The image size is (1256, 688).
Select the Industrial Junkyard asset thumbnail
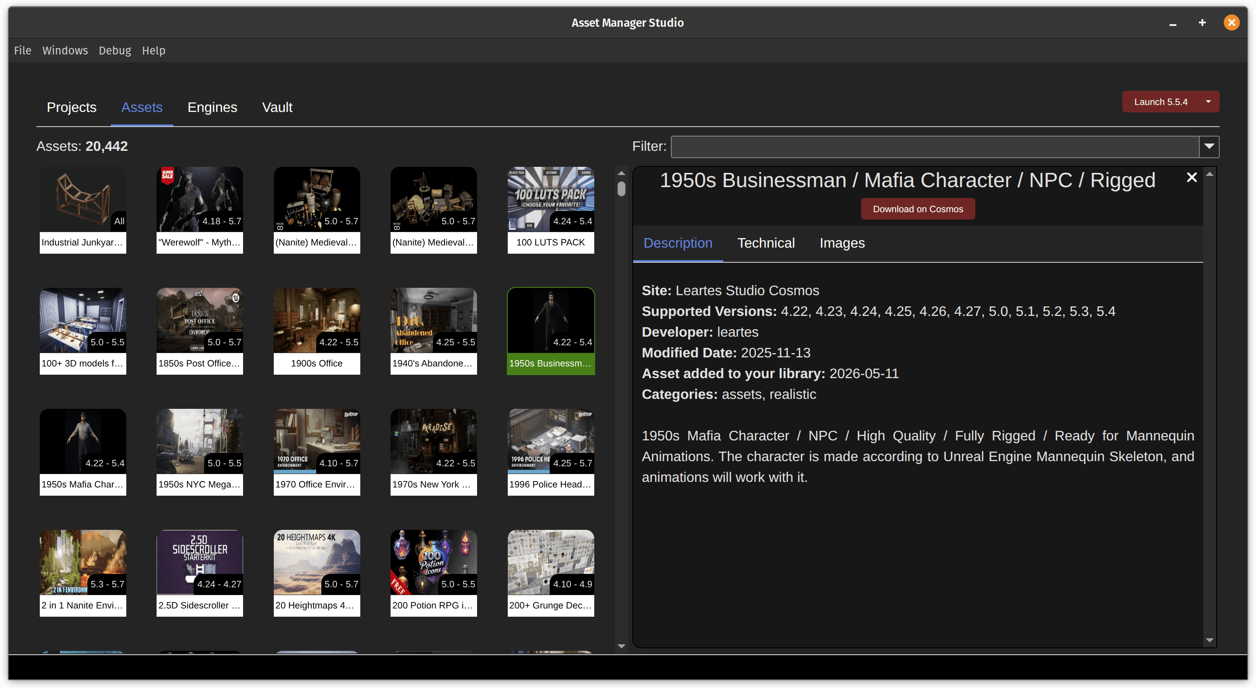(x=83, y=210)
